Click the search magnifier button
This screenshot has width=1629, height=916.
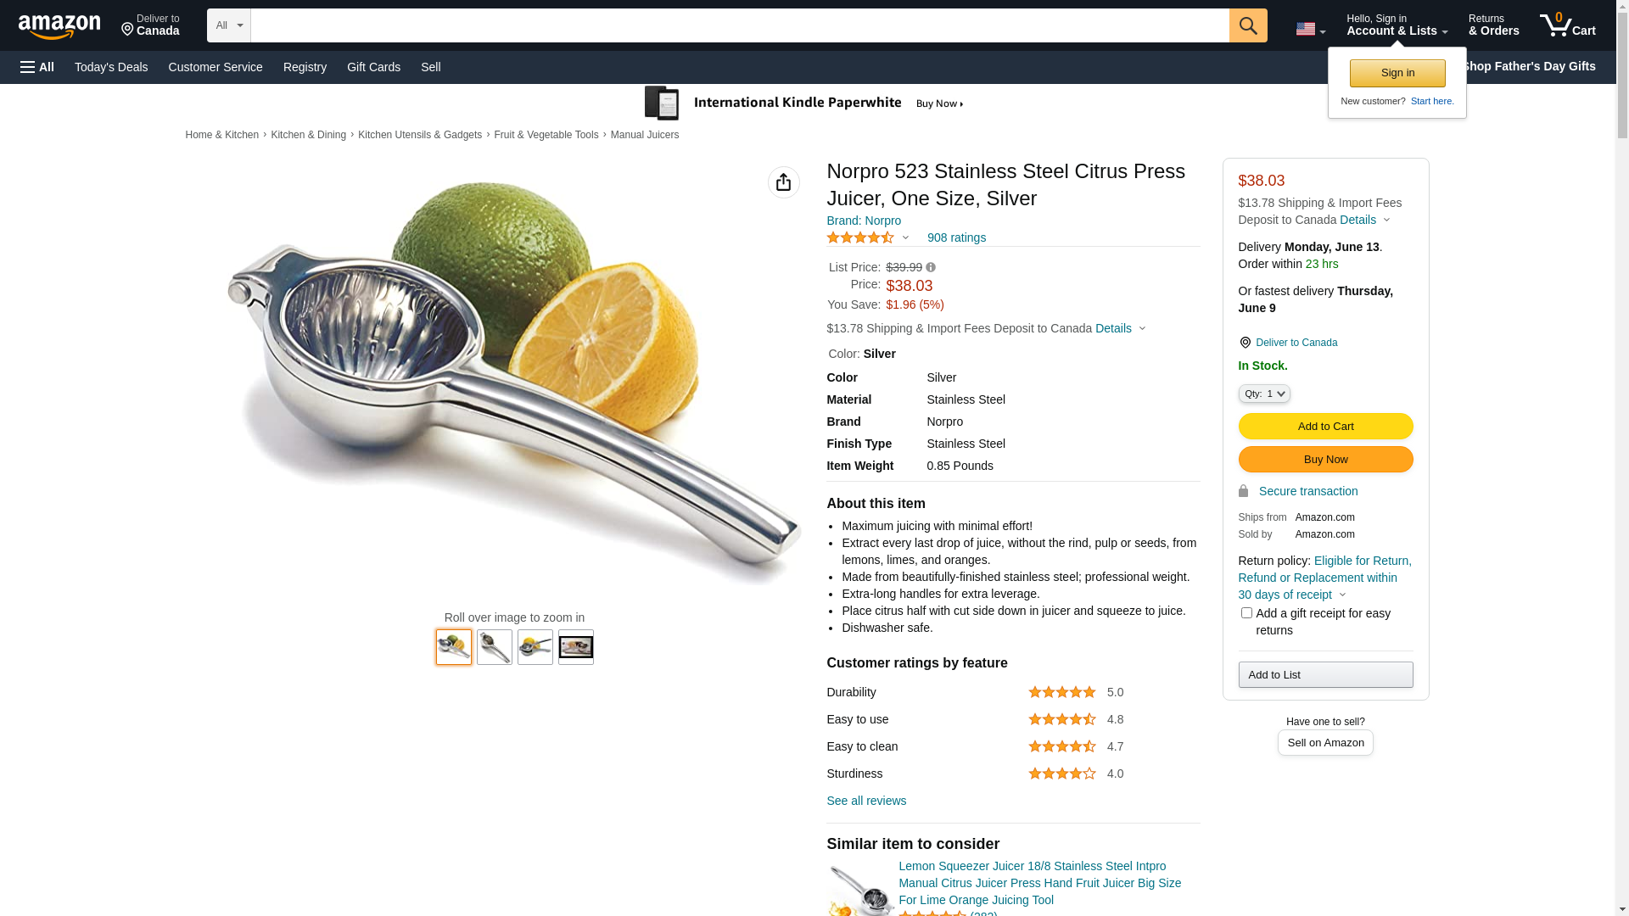pos(1247,25)
